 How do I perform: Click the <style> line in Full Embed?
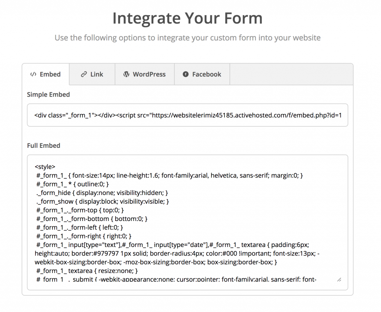(45, 167)
